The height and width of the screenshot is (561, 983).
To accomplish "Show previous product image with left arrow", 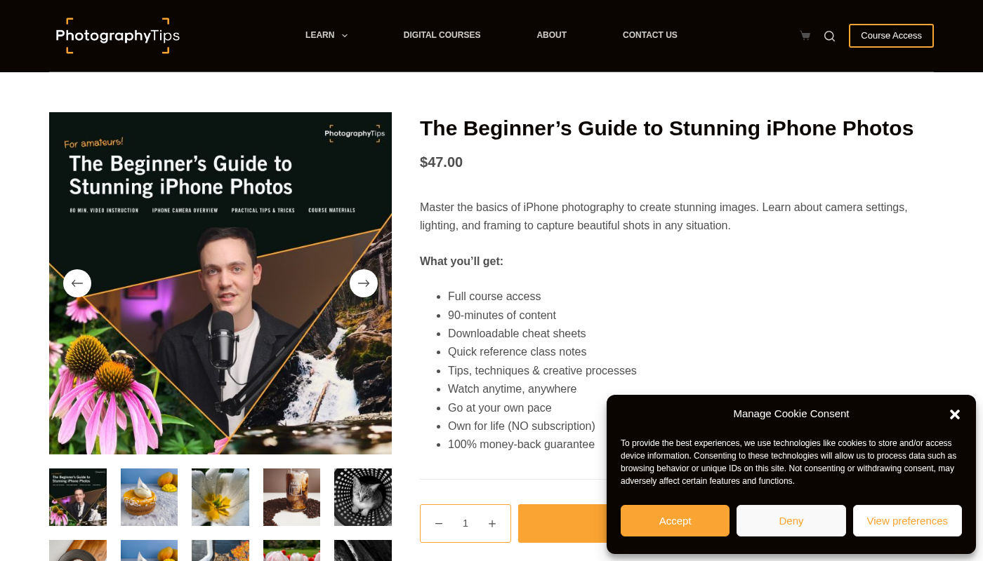I will click(77, 283).
